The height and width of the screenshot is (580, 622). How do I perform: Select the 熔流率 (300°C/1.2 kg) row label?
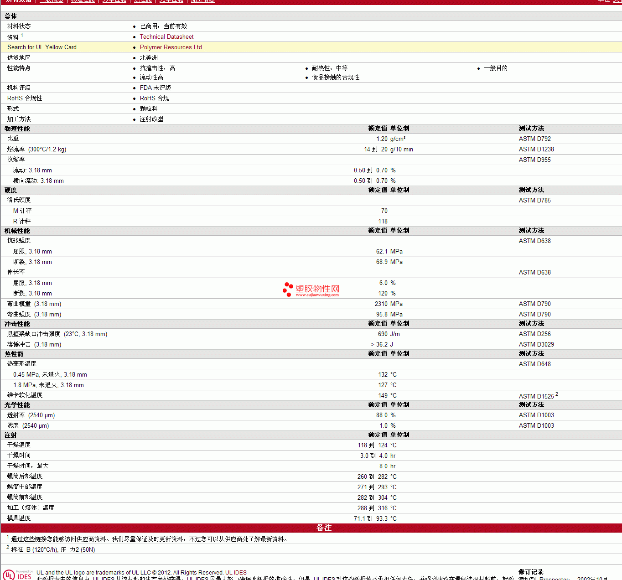[37, 150]
